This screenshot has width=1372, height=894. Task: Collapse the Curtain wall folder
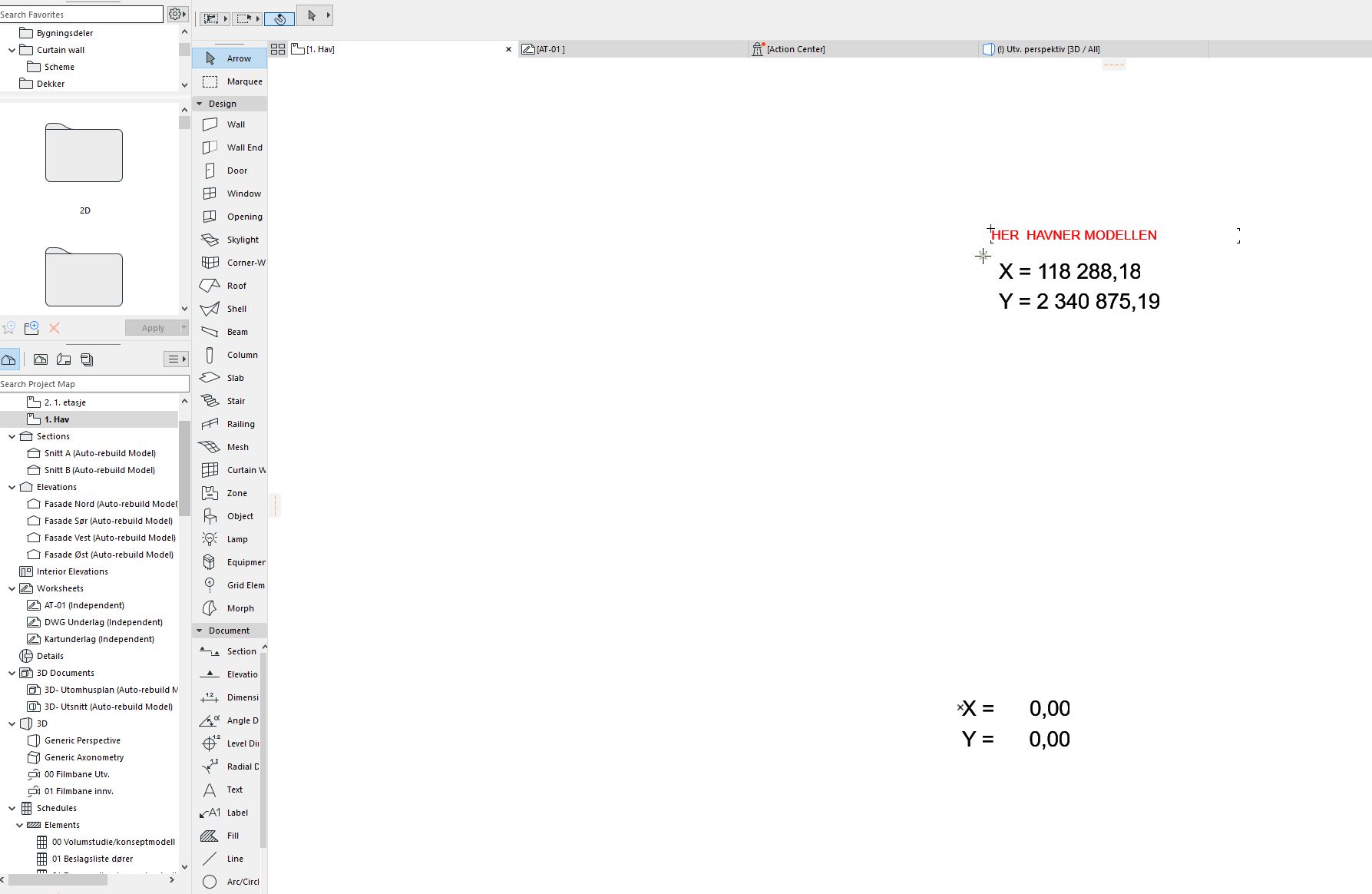(x=12, y=50)
